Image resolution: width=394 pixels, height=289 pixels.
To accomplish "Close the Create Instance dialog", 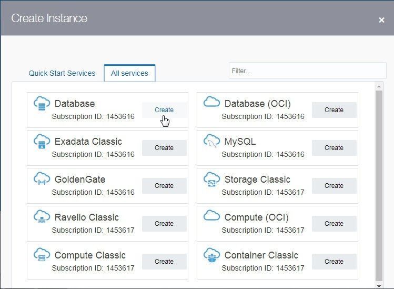I will point(381,20).
